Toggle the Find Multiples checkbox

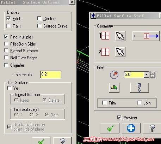6,37
